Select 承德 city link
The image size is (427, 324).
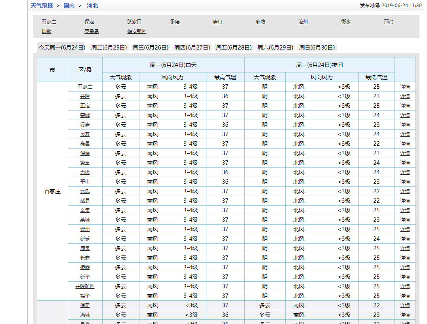pyautogui.click(x=175, y=22)
